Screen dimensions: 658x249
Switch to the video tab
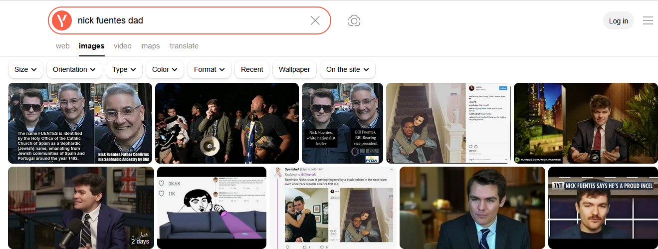tap(123, 46)
